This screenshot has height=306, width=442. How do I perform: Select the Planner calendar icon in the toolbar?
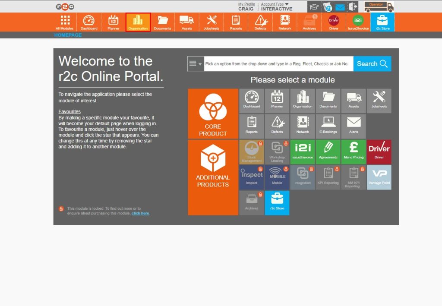[113, 22]
